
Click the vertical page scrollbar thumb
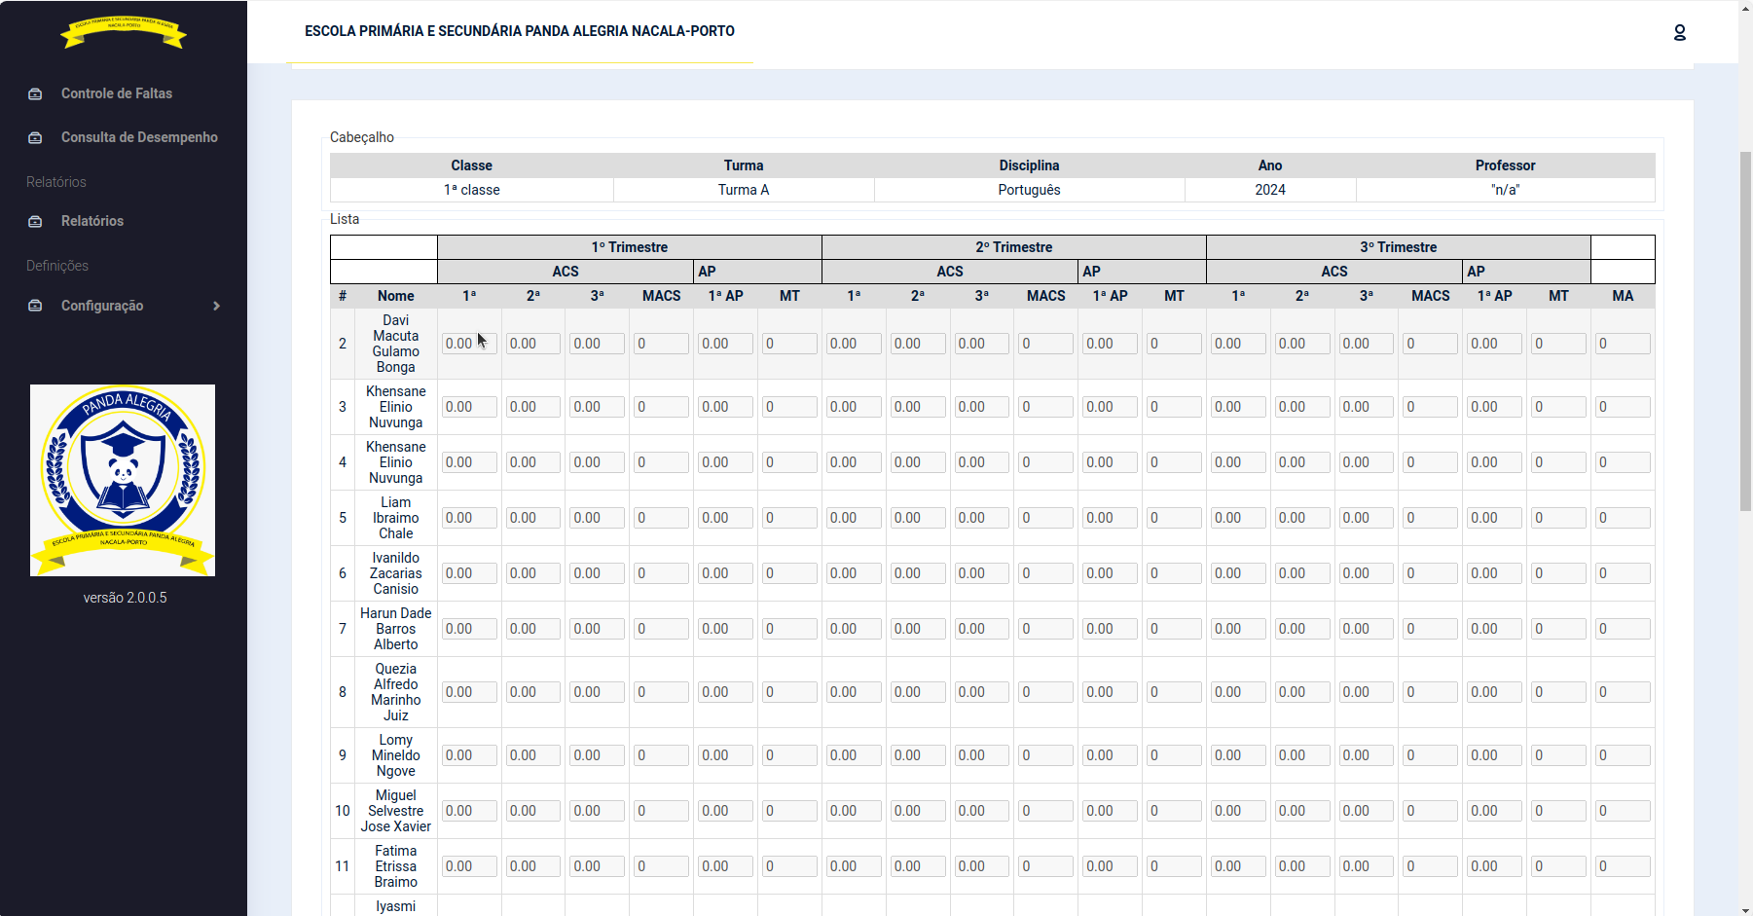(x=1745, y=331)
